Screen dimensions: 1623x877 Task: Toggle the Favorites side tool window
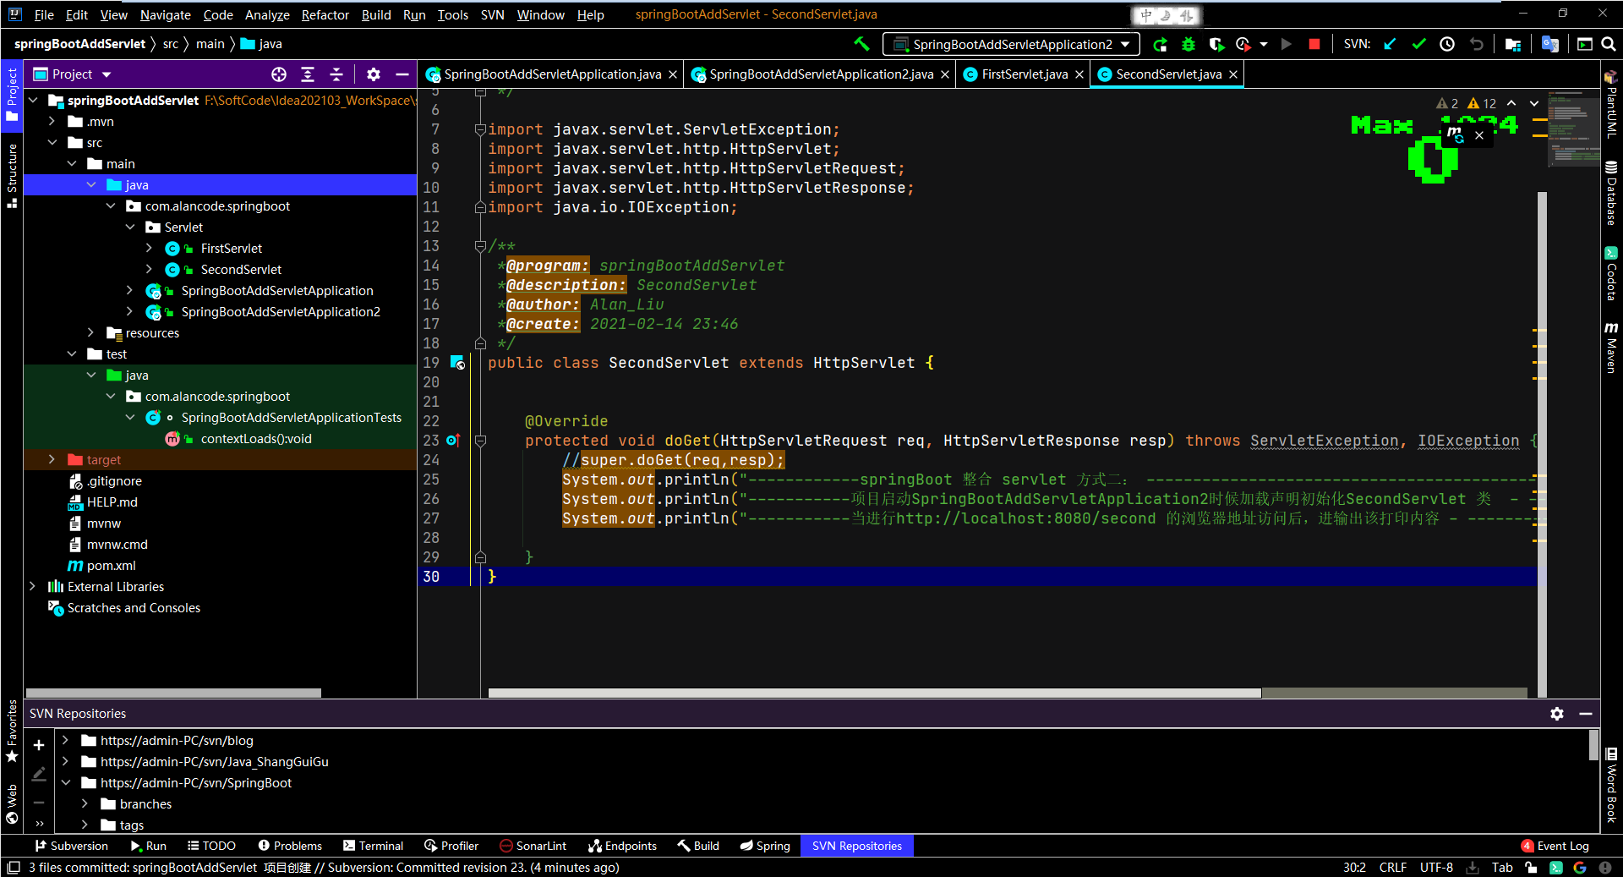12,732
